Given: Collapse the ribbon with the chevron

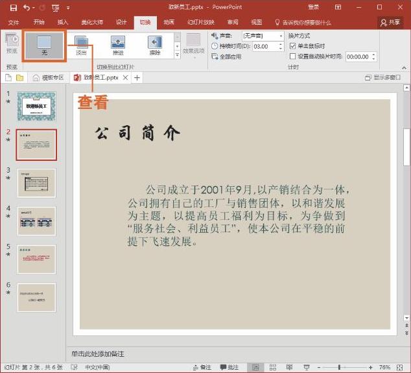Looking at the screenshot, I should 404,67.
